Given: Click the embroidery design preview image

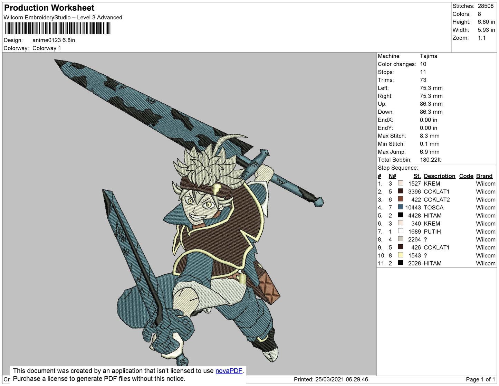Looking at the screenshot, I should tap(189, 214).
